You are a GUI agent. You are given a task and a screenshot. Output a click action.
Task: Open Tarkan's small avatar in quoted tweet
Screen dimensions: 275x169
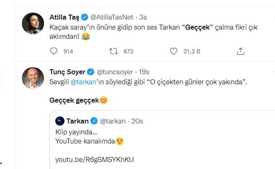coord(60,121)
